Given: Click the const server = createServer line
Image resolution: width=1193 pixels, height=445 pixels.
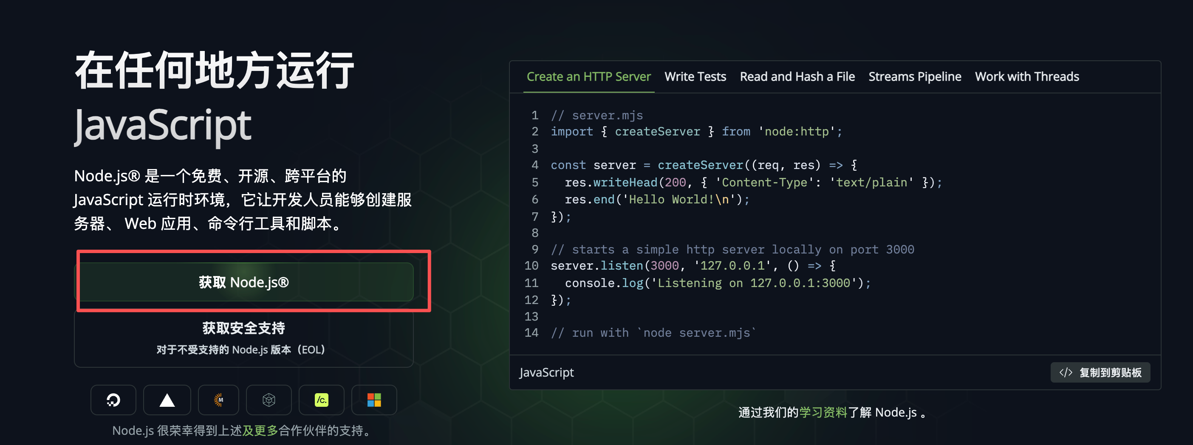Looking at the screenshot, I should click(x=704, y=165).
